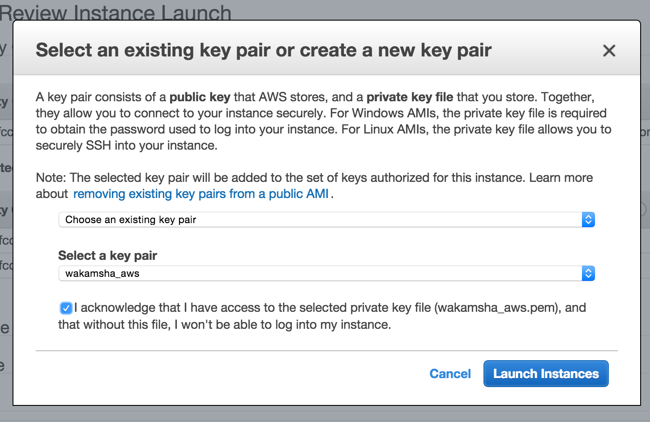Viewport: 650px width, 422px height.
Task: Click the blue stepper arrows on the top selector
Action: pos(588,220)
